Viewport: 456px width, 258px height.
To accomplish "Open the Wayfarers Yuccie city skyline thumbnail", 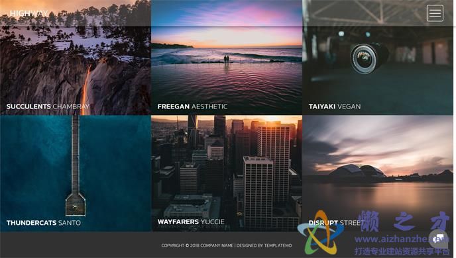I will (x=227, y=173).
